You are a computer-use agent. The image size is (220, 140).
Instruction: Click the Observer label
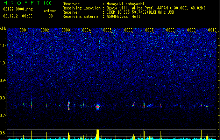tap(71, 4)
